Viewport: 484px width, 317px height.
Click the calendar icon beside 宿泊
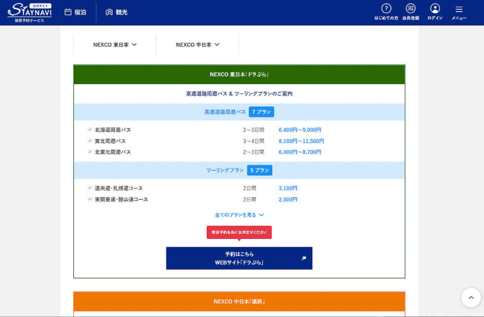(x=68, y=12)
